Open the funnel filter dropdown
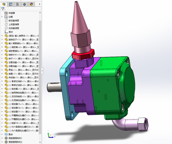Viewport: 172px width, 144px height. 3,9
